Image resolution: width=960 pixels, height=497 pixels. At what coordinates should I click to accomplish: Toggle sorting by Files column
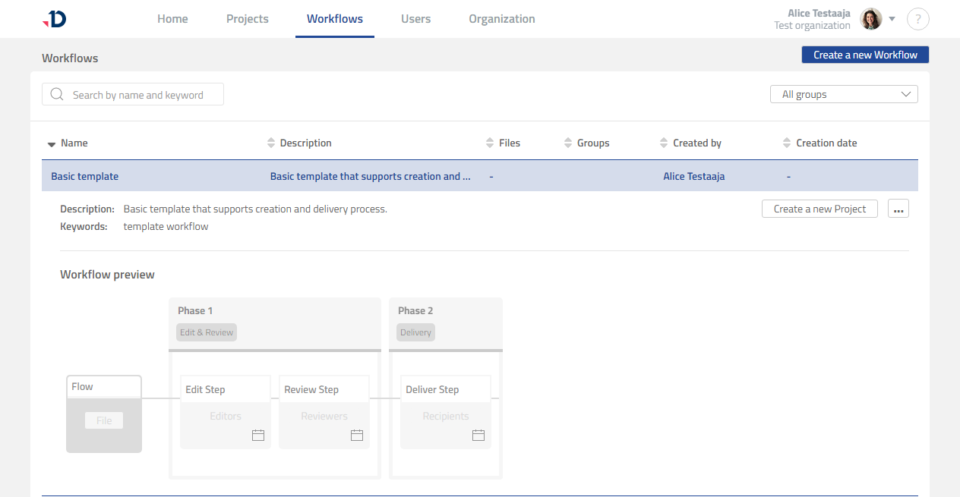click(491, 143)
